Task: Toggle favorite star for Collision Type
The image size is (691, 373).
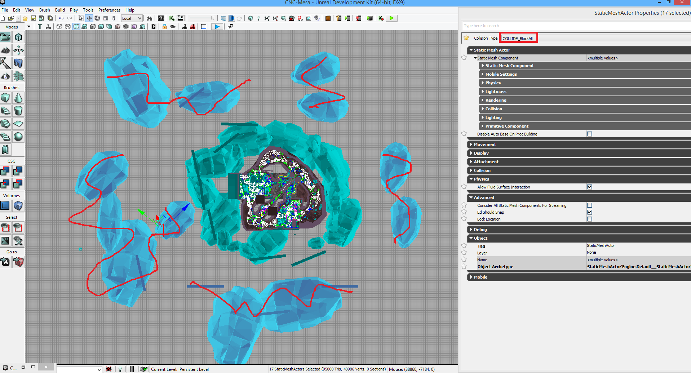Action: pos(466,38)
